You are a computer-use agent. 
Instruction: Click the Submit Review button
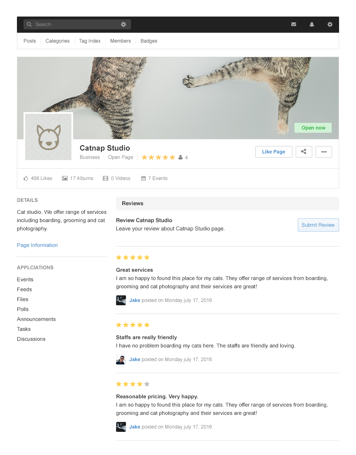[318, 225]
